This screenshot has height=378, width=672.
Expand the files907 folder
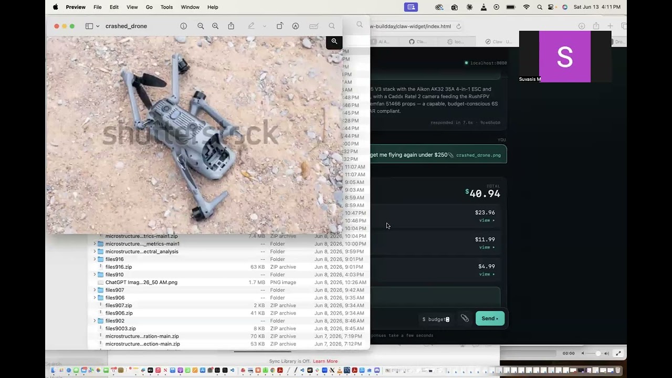(x=95, y=290)
